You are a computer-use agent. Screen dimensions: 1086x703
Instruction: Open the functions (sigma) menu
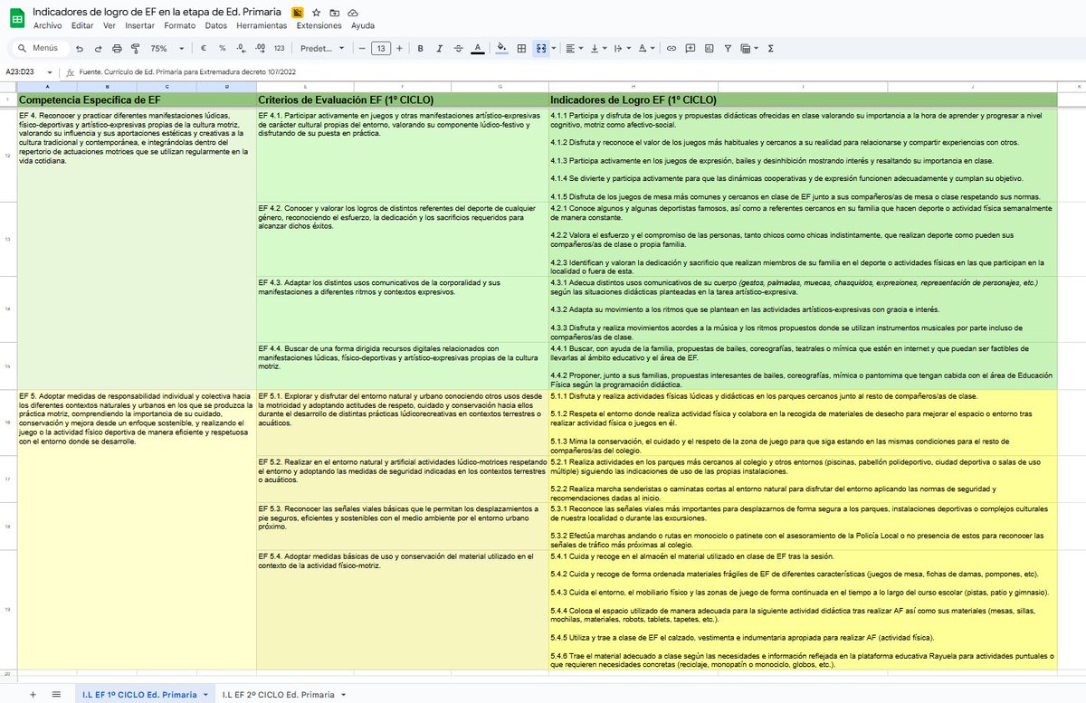click(771, 48)
